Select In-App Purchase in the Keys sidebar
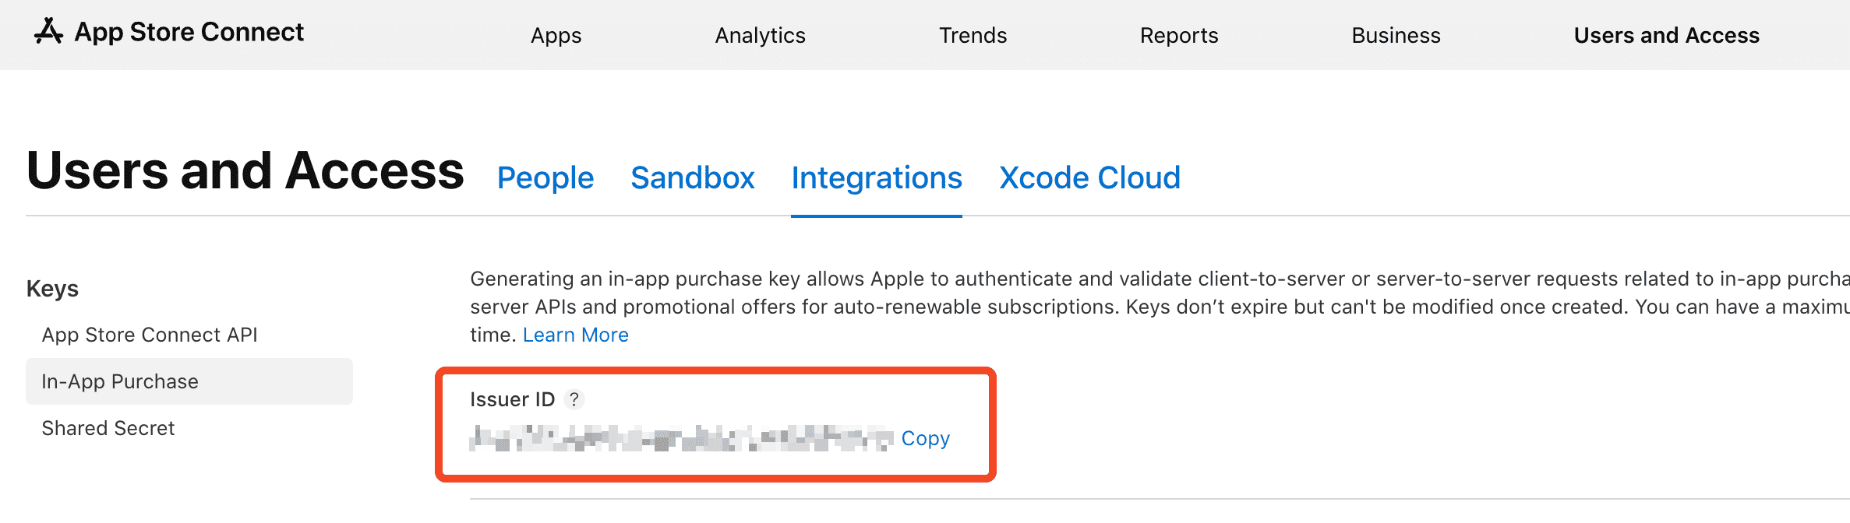 coord(120,381)
